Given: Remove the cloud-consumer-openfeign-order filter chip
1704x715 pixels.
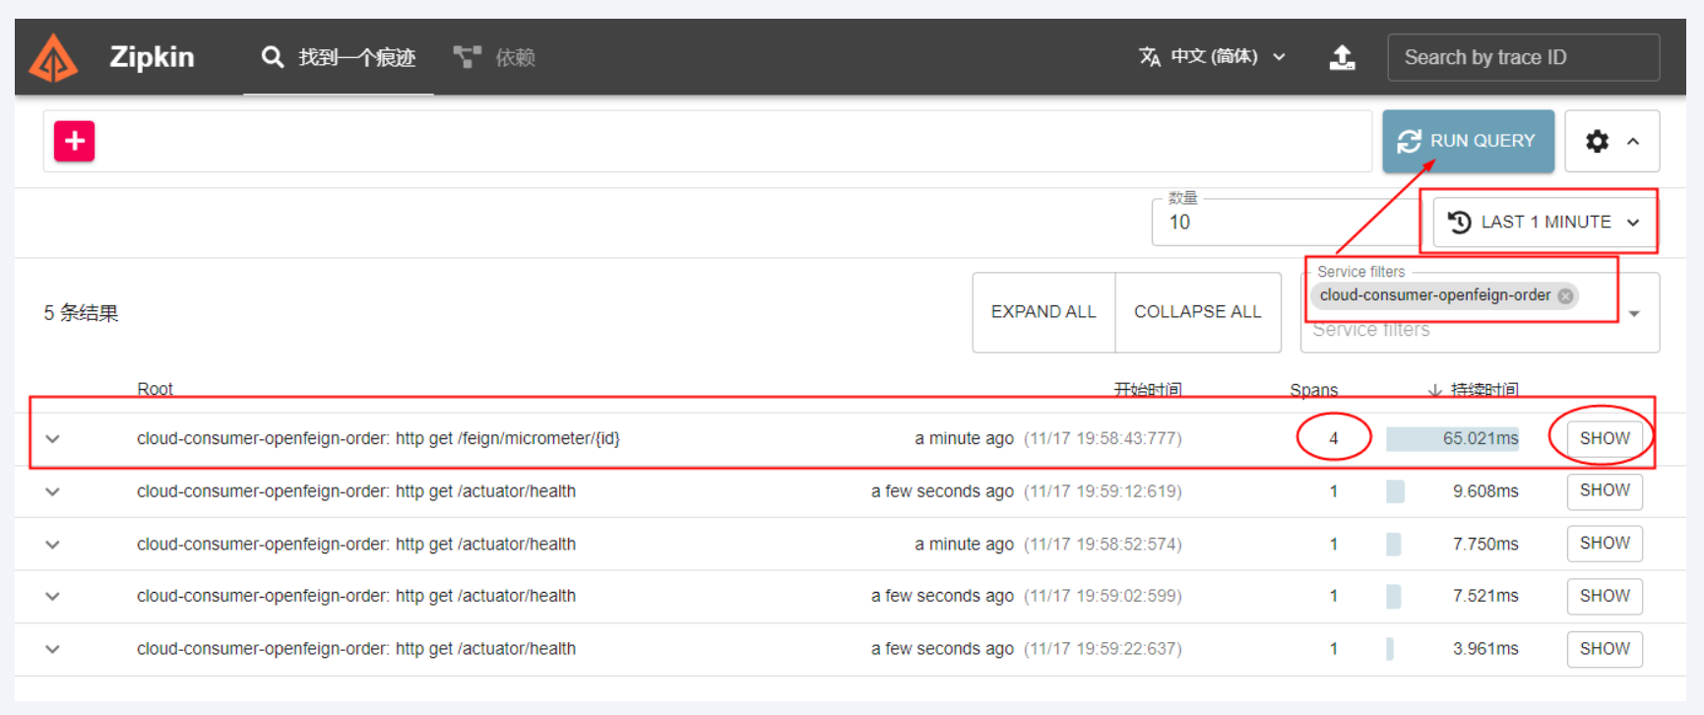Looking at the screenshot, I should 1565,295.
